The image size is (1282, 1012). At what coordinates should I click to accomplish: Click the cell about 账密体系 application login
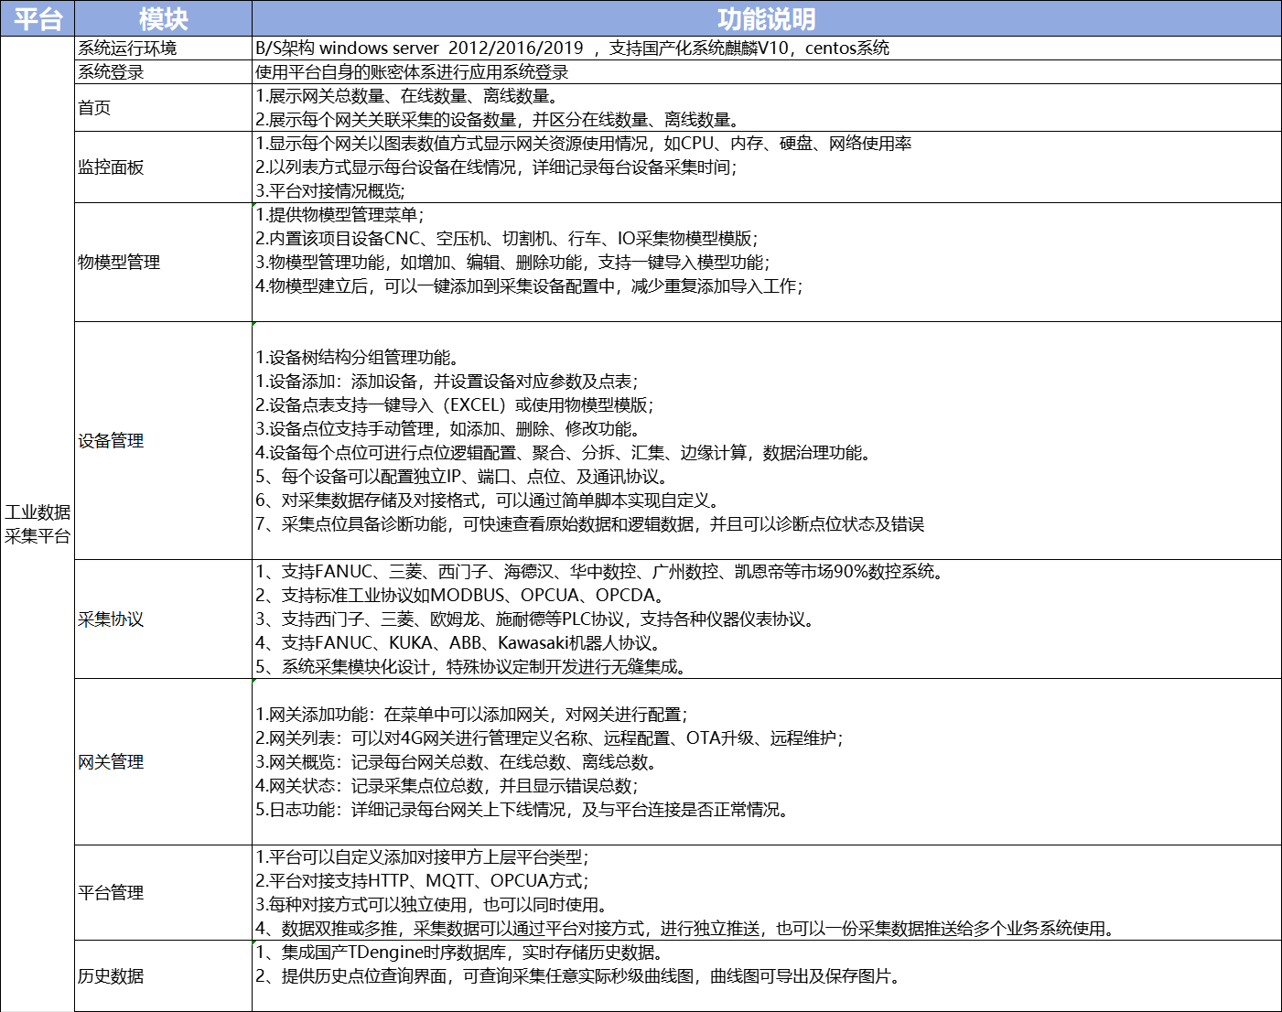(x=766, y=72)
